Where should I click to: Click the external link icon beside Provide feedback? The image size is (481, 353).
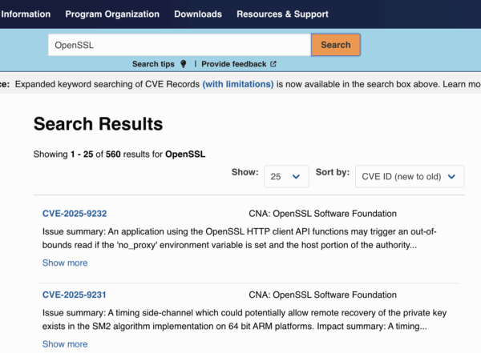pos(273,64)
